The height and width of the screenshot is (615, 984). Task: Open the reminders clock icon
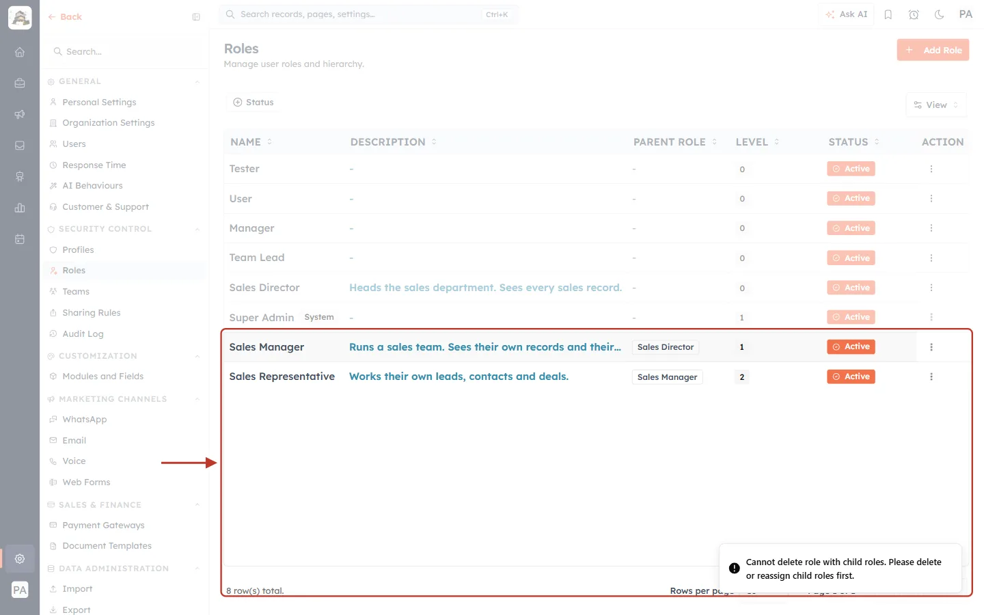pyautogui.click(x=914, y=14)
